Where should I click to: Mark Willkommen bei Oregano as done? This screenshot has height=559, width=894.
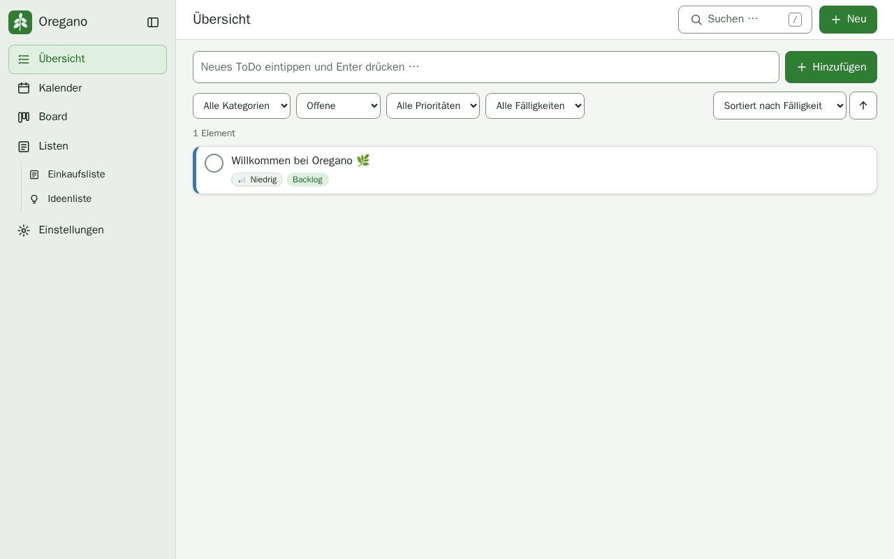click(214, 163)
